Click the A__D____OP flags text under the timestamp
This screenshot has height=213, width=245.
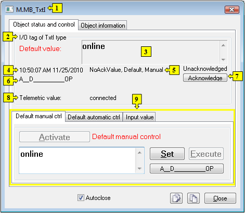click(x=46, y=79)
